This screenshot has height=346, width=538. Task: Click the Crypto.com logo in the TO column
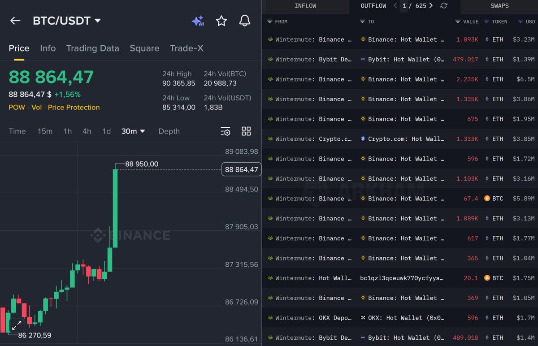[363, 139]
